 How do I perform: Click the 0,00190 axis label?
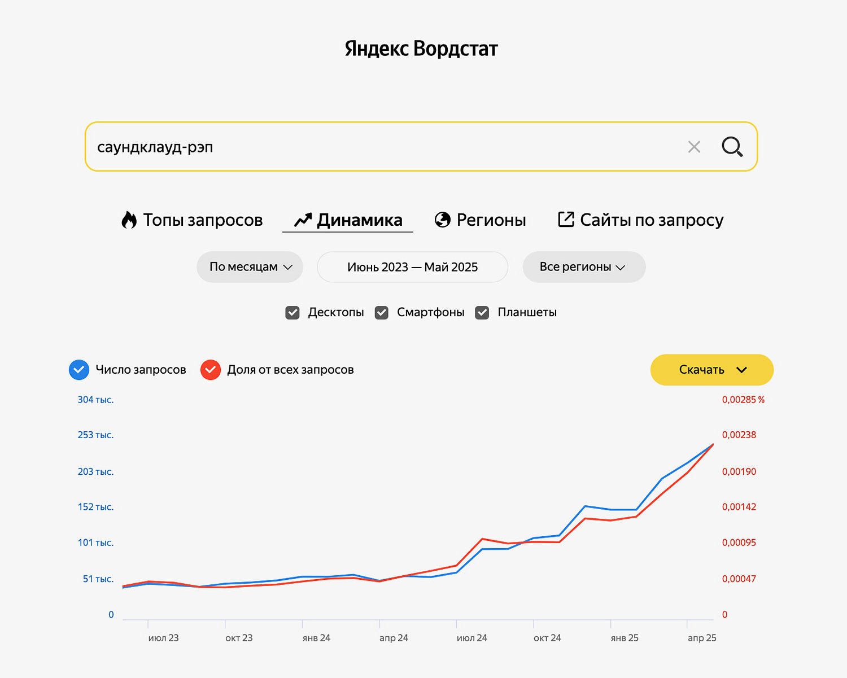pos(739,472)
